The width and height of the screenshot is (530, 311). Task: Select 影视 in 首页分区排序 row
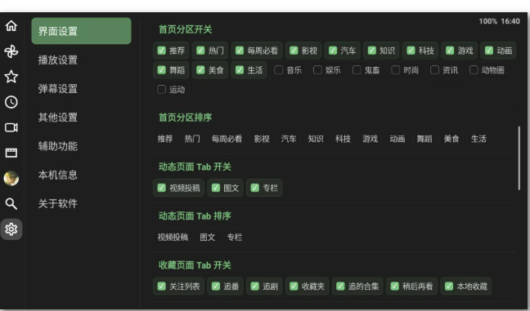click(262, 139)
